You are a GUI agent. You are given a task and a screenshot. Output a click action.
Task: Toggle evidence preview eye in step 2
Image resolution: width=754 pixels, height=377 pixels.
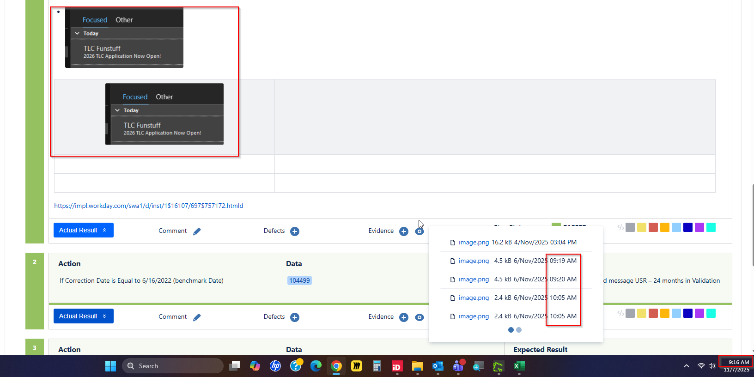coord(419,317)
